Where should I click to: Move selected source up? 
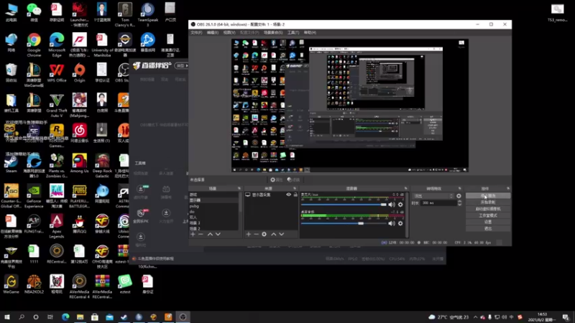(274, 234)
